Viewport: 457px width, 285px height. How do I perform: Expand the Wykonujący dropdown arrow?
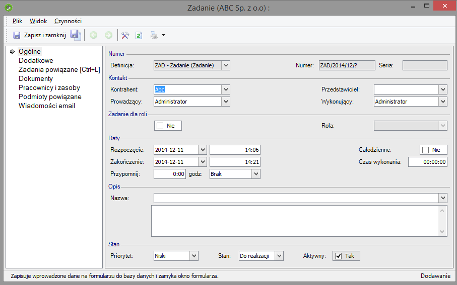point(443,102)
